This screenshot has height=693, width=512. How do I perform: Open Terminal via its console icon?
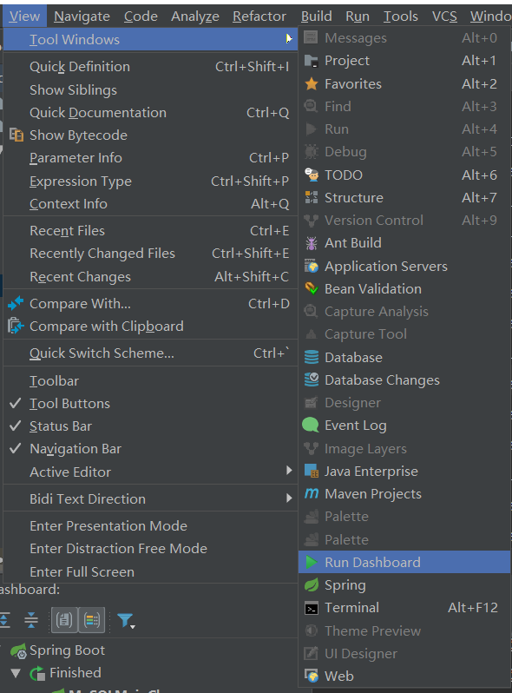pos(312,608)
